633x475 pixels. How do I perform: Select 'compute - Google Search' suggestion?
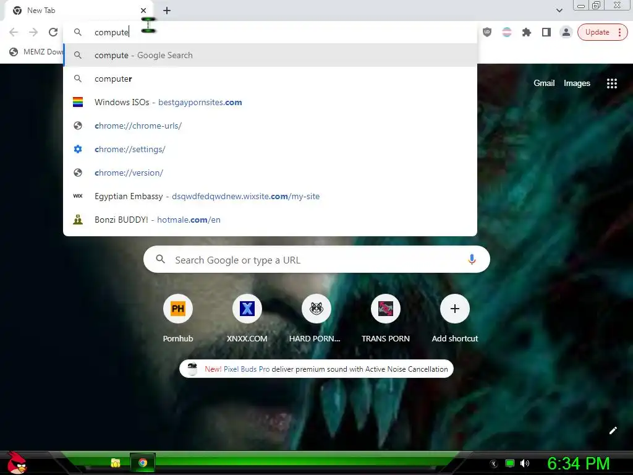pos(270,55)
